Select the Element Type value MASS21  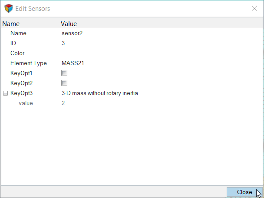tap(73, 63)
